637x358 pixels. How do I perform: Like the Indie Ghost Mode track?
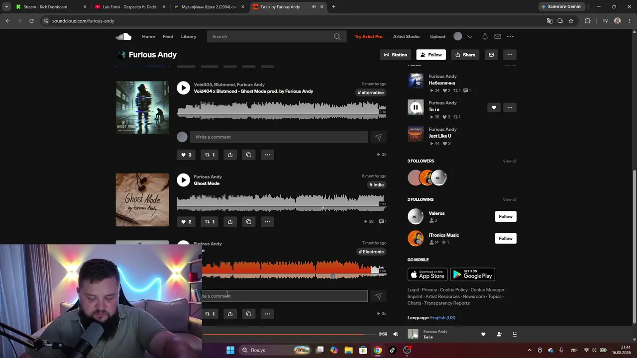(186, 222)
